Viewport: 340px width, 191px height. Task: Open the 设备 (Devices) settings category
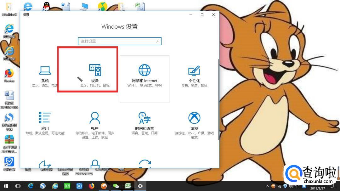(95, 75)
